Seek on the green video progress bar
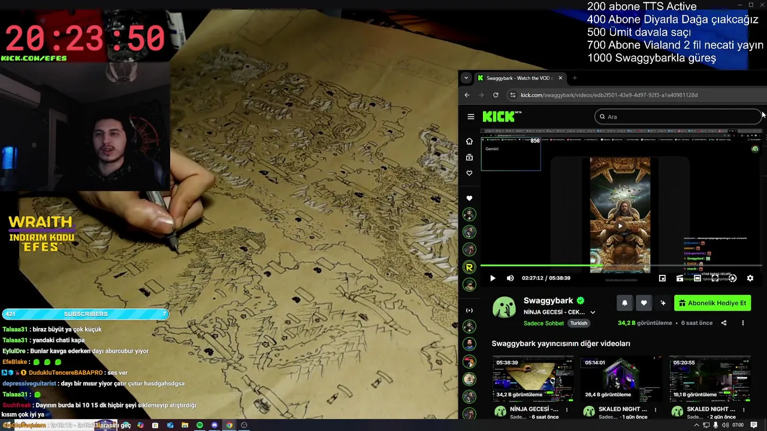Screen dimensions: 767x431 coord(621,265)
